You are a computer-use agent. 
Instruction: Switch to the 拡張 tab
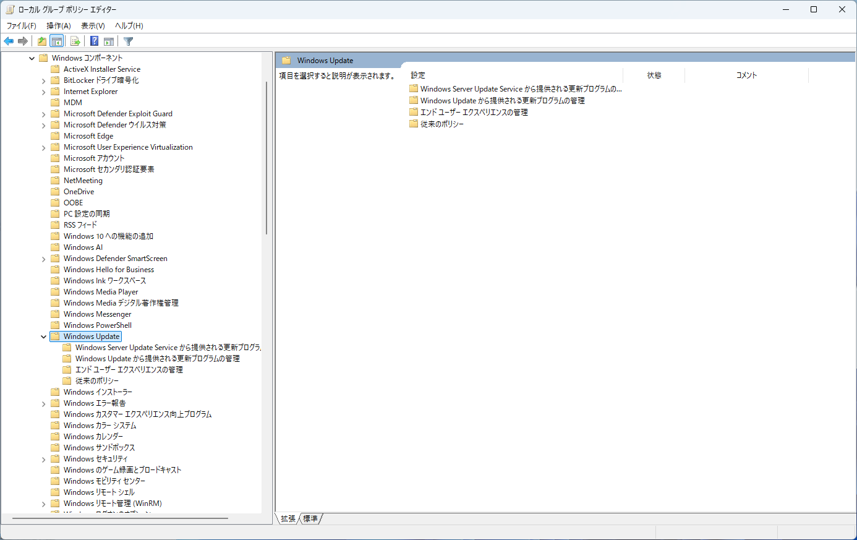(x=288, y=518)
